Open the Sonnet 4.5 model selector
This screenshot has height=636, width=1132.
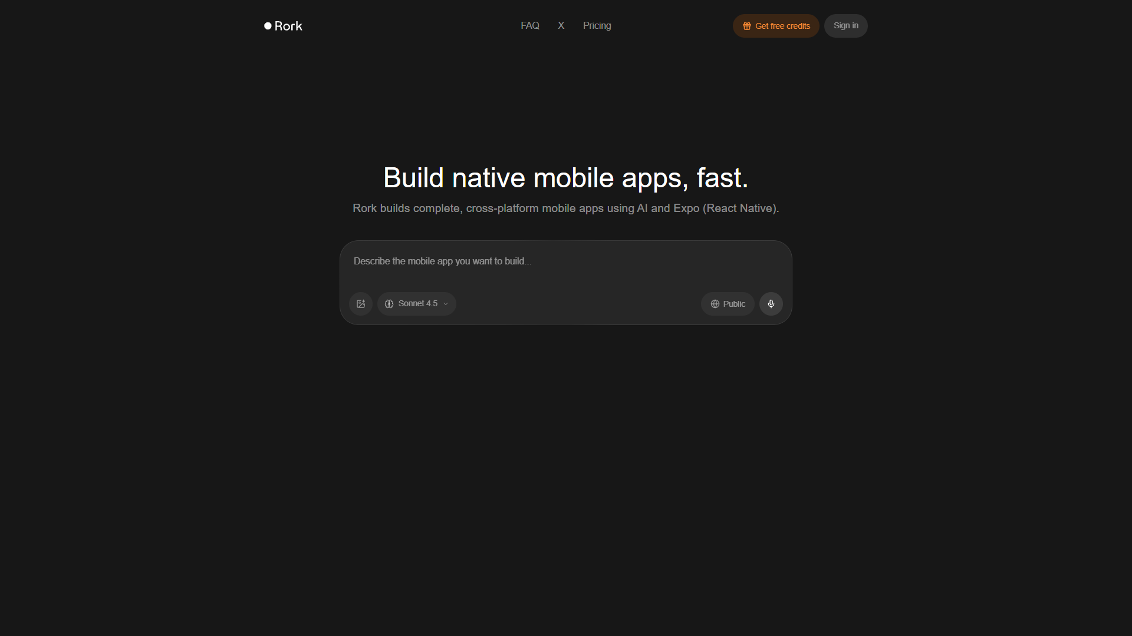click(x=417, y=304)
